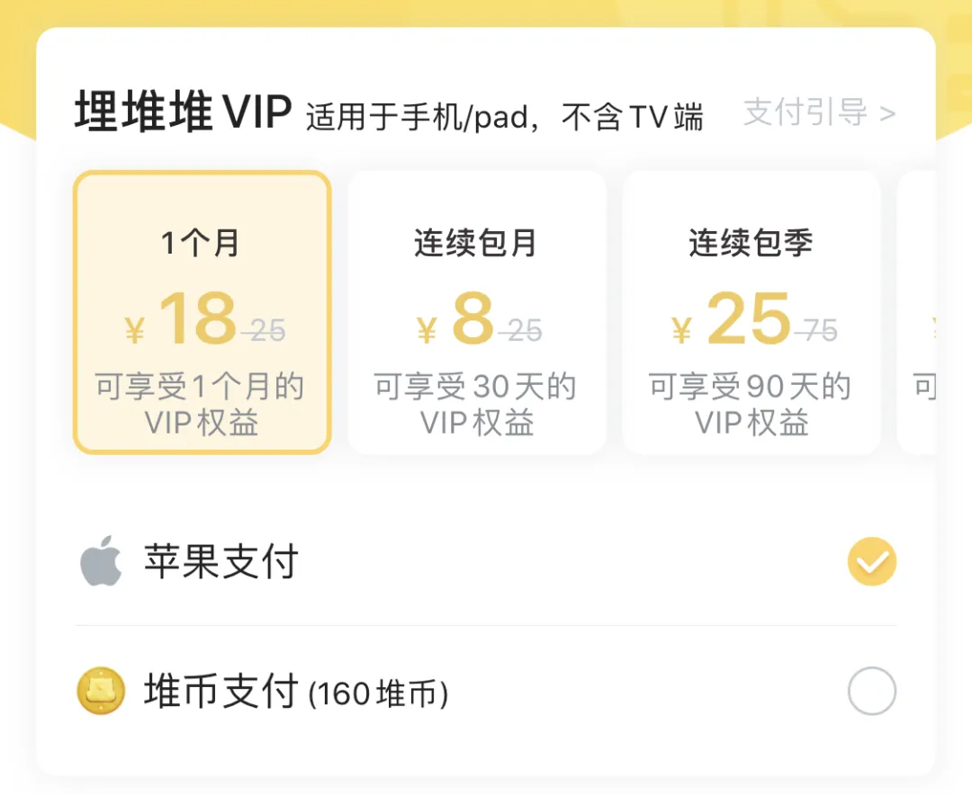Viewport: 972px width, 795px height.
Task: Select the 堆币支付 empty radio button
Action: 871,691
